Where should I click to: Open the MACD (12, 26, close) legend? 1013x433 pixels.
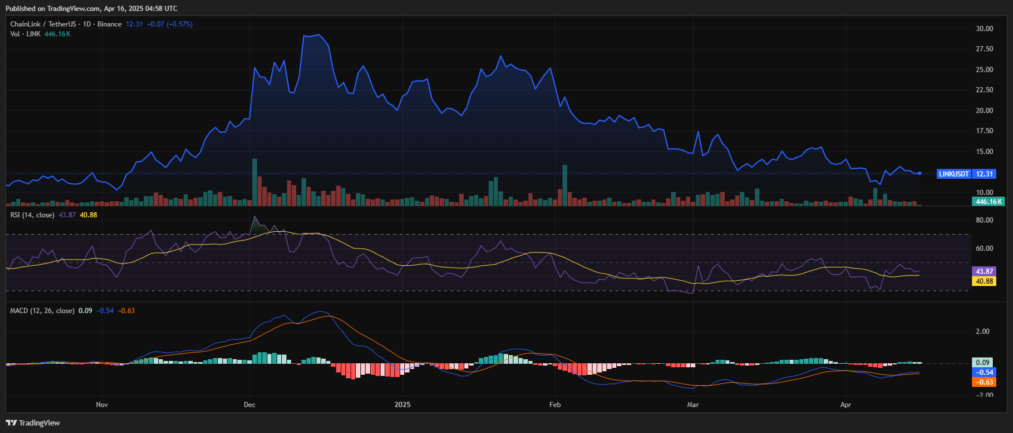click(42, 311)
